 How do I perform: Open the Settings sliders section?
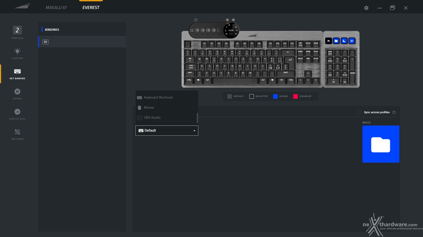[17, 134]
